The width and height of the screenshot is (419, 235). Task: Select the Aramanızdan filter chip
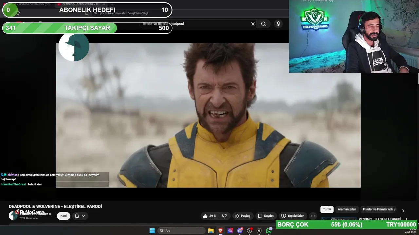pos(347,209)
